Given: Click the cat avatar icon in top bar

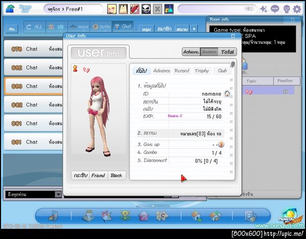Looking at the screenshot, I should [123, 9].
